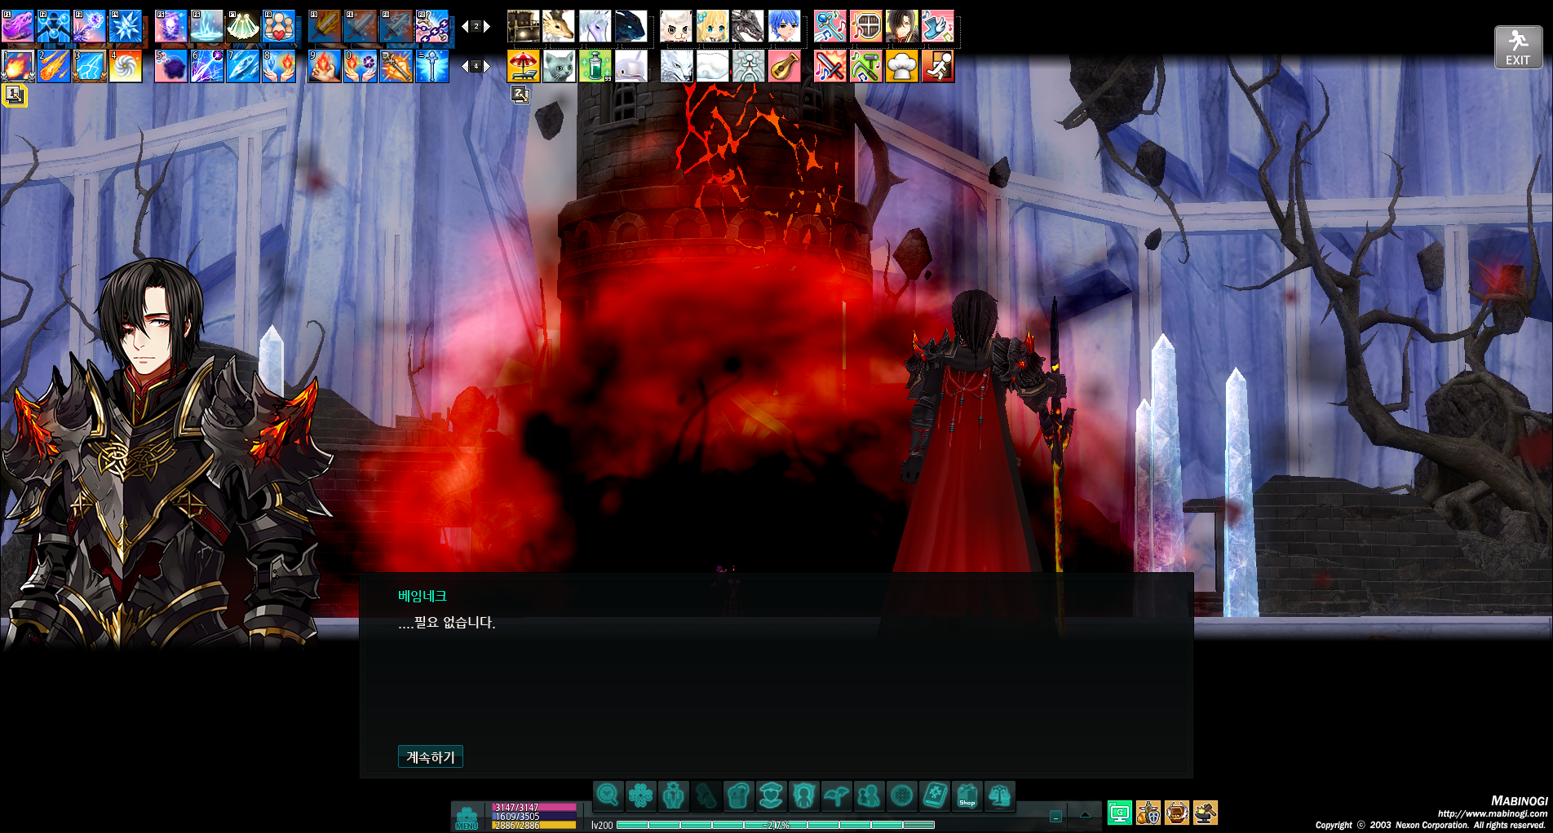1553x833 pixels.
Task: Expand the bottom panel up arrow
Action: (1085, 814)
